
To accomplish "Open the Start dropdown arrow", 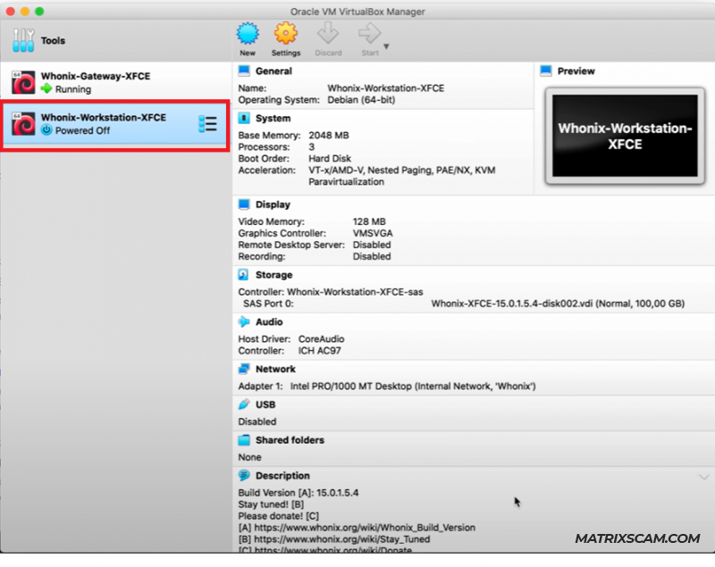I will pos(386,46).
